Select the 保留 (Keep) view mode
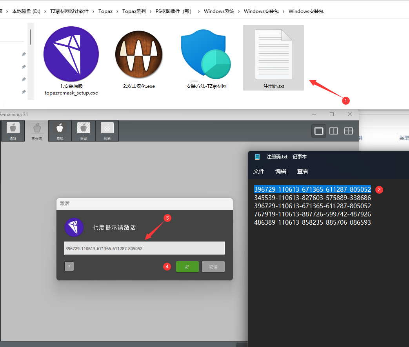409x347 pixels. pos(84,131)
